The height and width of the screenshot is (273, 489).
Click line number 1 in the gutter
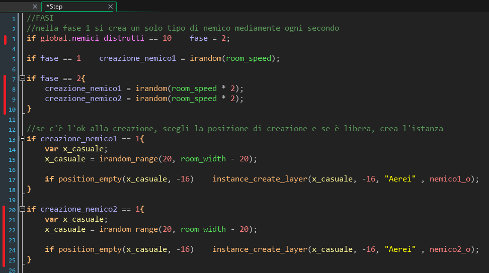pyautogui.click(x=14, y=19)
